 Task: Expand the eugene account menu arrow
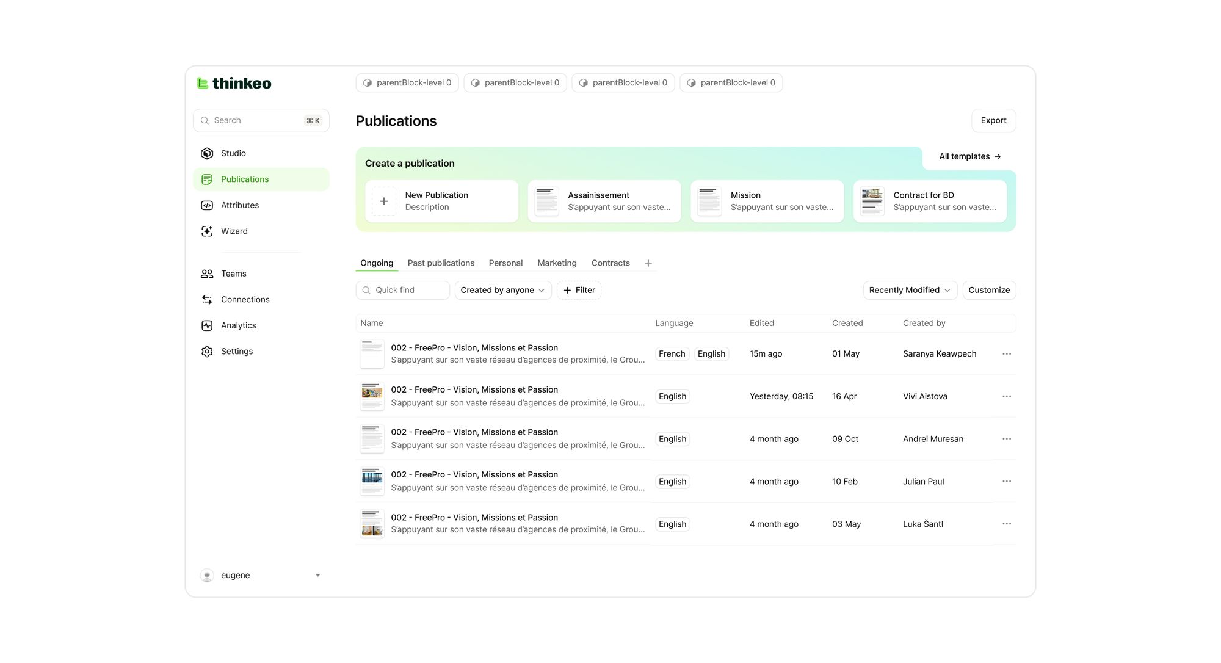pyautogui.click(x=317, y=575)
